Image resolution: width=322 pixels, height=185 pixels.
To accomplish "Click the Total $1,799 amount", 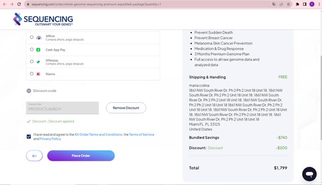I will (280, 168).
